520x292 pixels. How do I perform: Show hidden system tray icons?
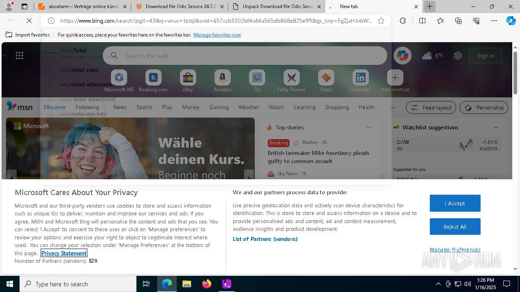438,284
